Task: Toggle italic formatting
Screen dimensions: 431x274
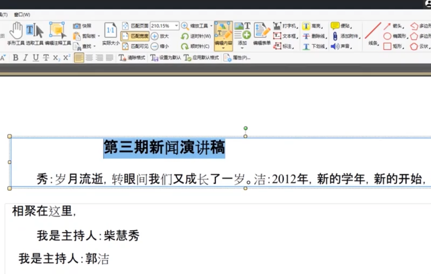Action: click(24, 57)
